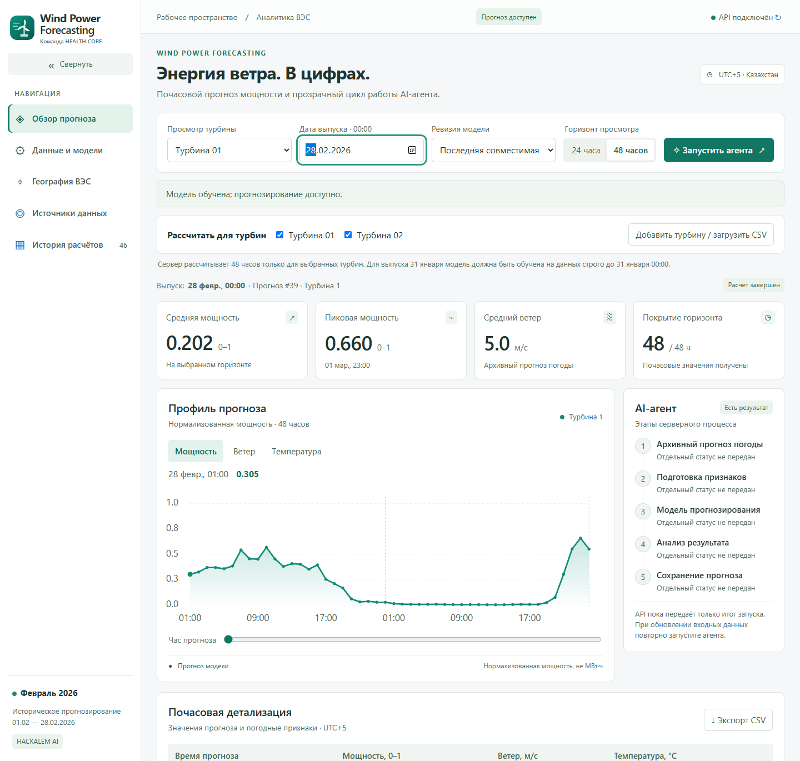This screenshot has width=800, height=761.
Task: Click arrow icon on Средняя мощность card
Action: (x=292, y=317)
